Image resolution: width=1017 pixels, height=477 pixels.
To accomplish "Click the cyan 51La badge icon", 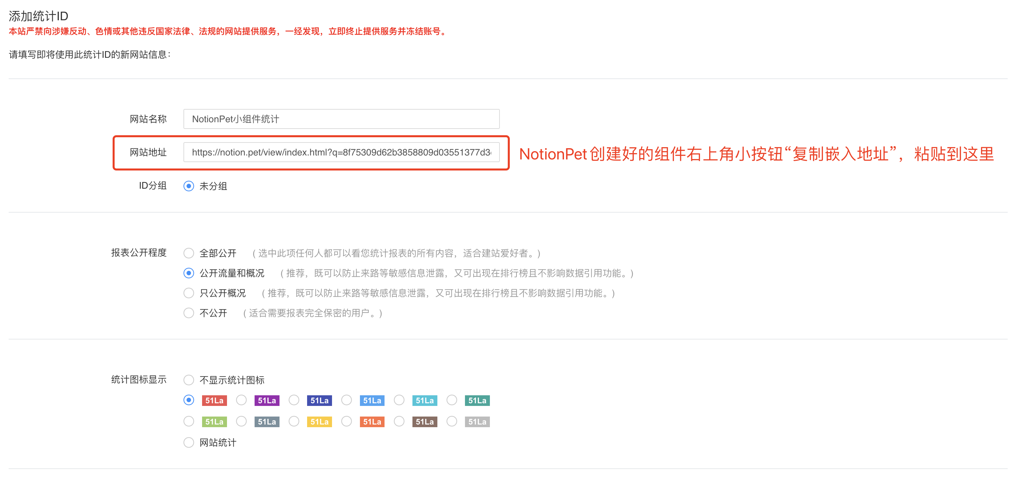I will pos(425,401).
